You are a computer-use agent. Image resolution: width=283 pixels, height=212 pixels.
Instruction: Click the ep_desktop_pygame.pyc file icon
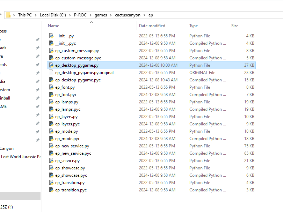[x=51, y=80]
